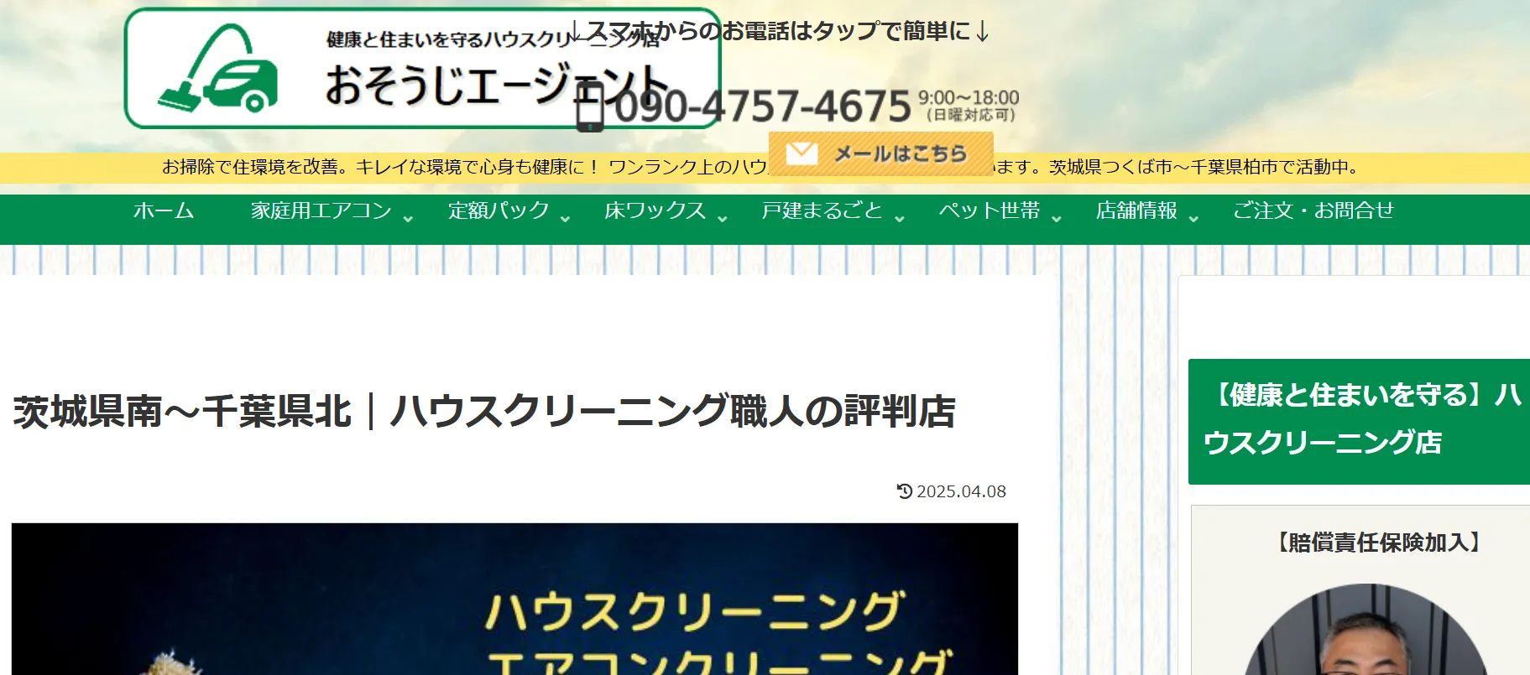Click the スマホからのお電話はタップで簡単に text
Viewport: 1530px width, 675px height.
click(780, 32)
